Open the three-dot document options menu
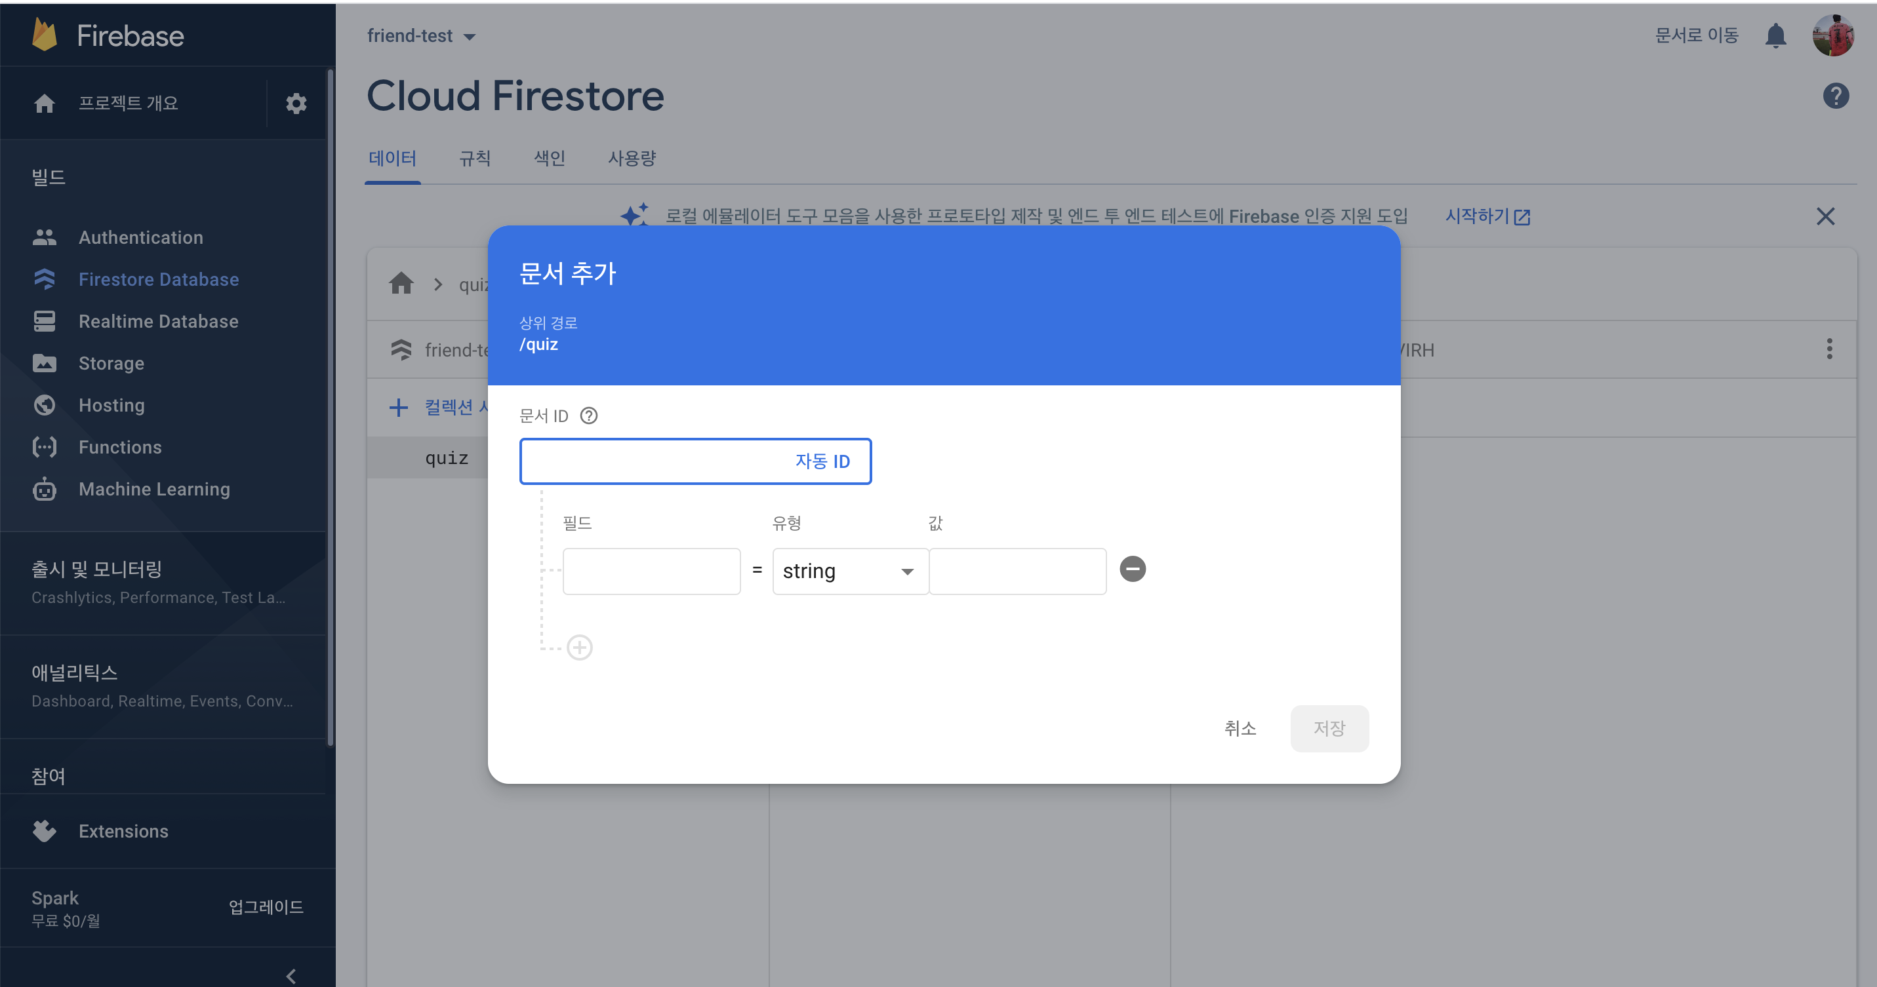This screenshot has width=1877, height=987. 1829,349
